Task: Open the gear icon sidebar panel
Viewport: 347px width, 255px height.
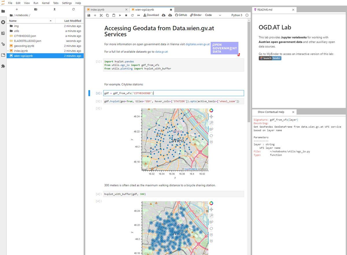Action: pos(3,44)
